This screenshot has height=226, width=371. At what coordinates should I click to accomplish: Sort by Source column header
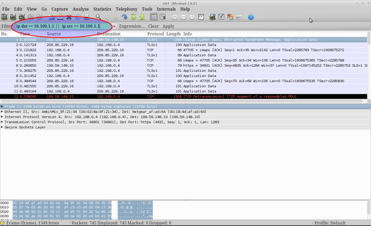click(71, 34)
